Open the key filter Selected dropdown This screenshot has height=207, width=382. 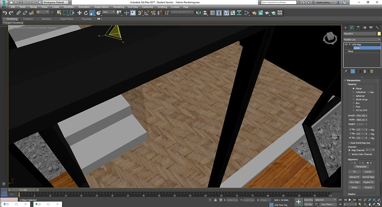click(x=325, y=200)
